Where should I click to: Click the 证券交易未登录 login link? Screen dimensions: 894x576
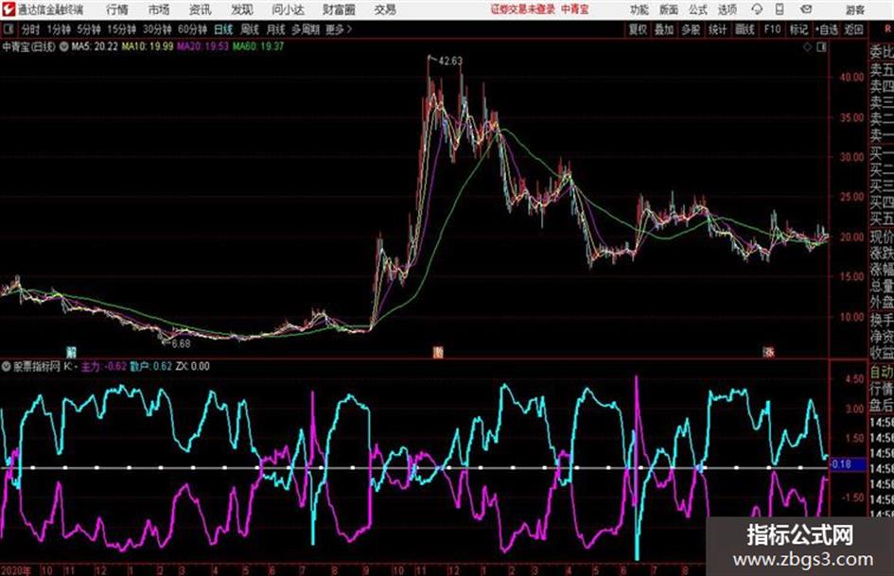[522, 9]
